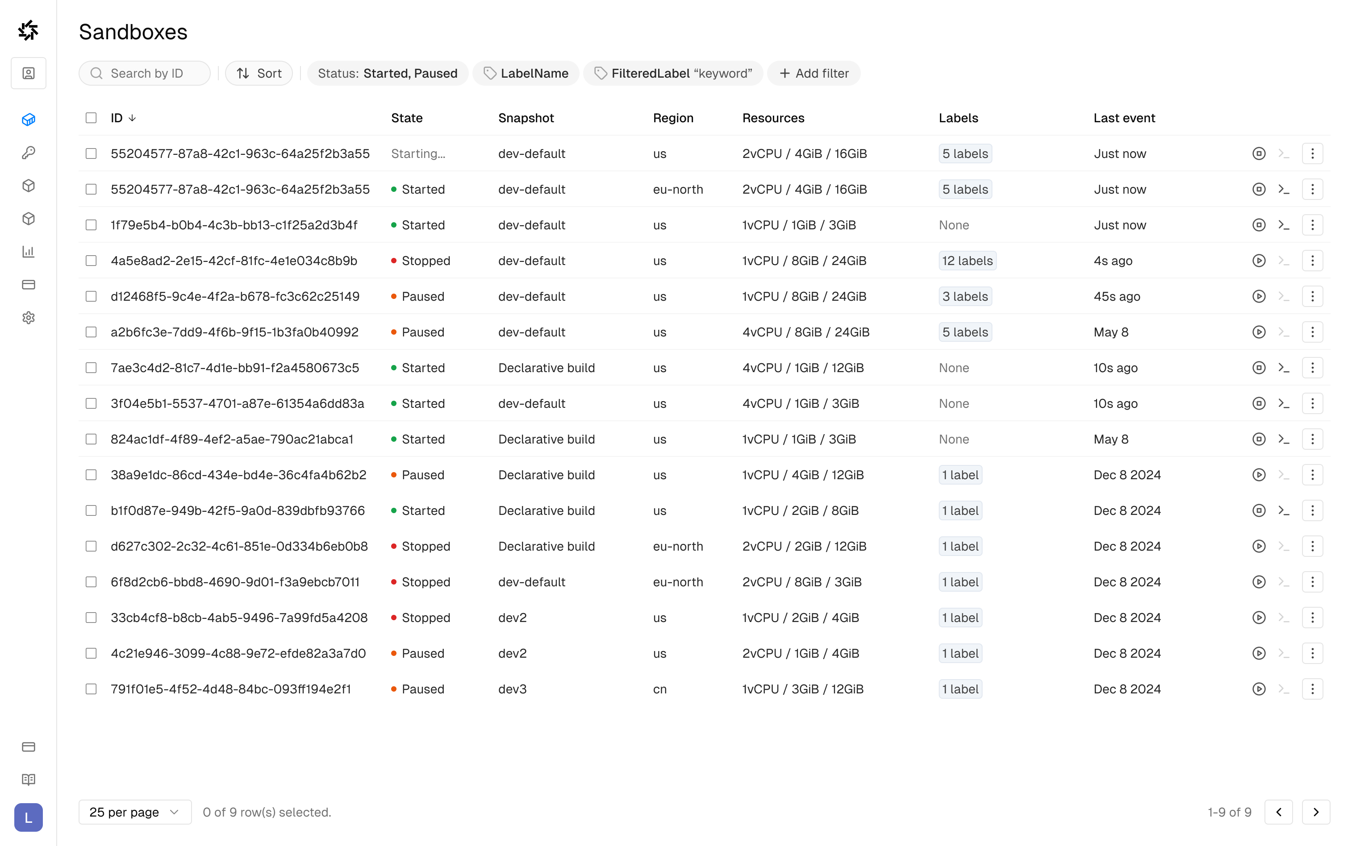Toggle the select-all checkbox in table header
Viewport: 1352px width, 846px height.
91,118
